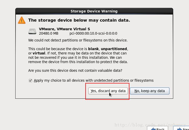Click the hard drive device icon
Viewport: 189px width, 130px height.
click(x=32, y=31)
